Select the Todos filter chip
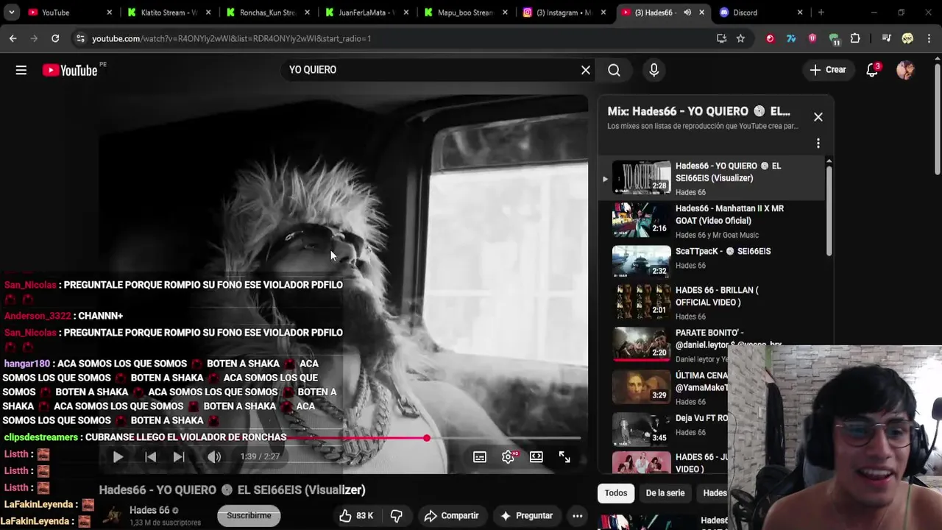The image size is (942, 530). (x=616, y=493)
